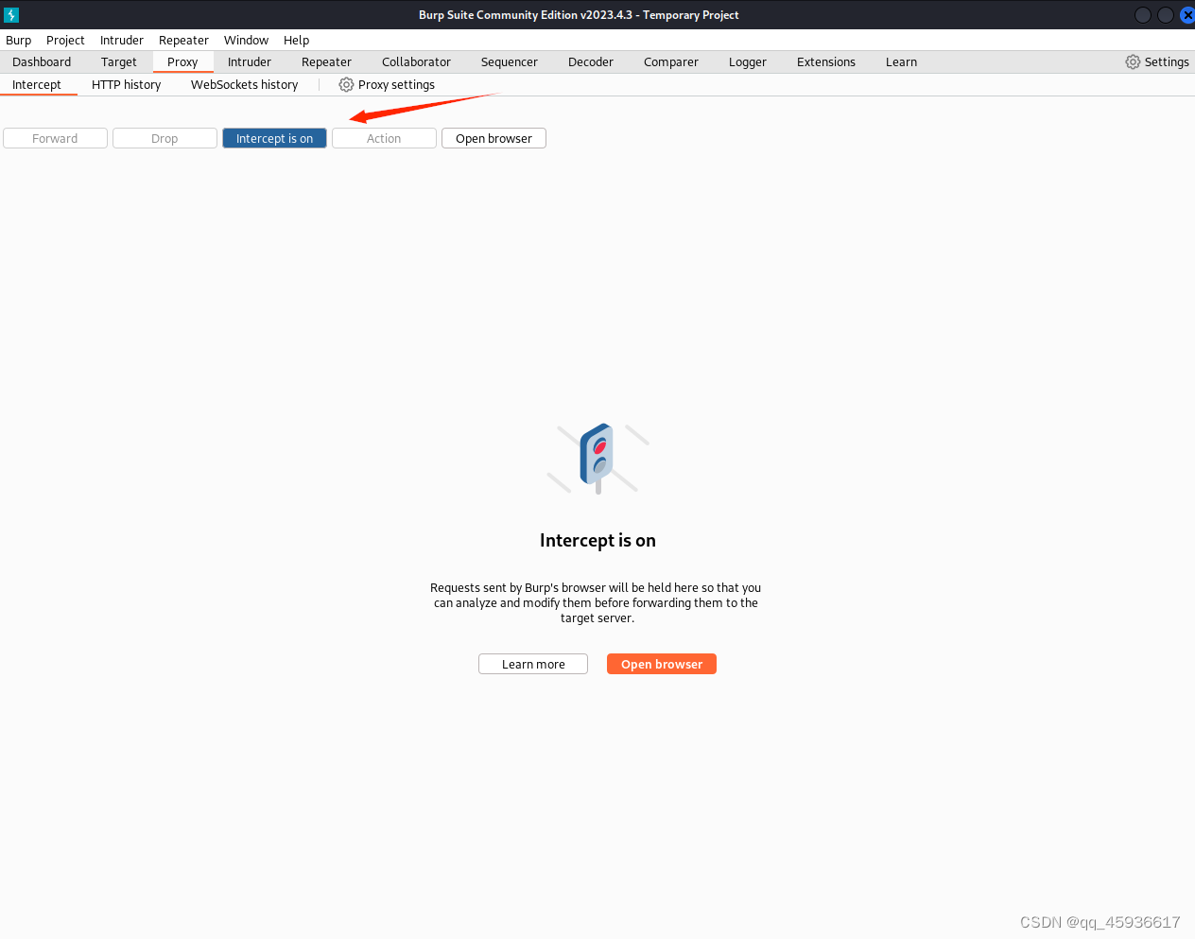Image resolution: width=1195 pixels, height=939 pixels.
Task: Click the Settings gear icon
Action: click(x=1133, y=61)
